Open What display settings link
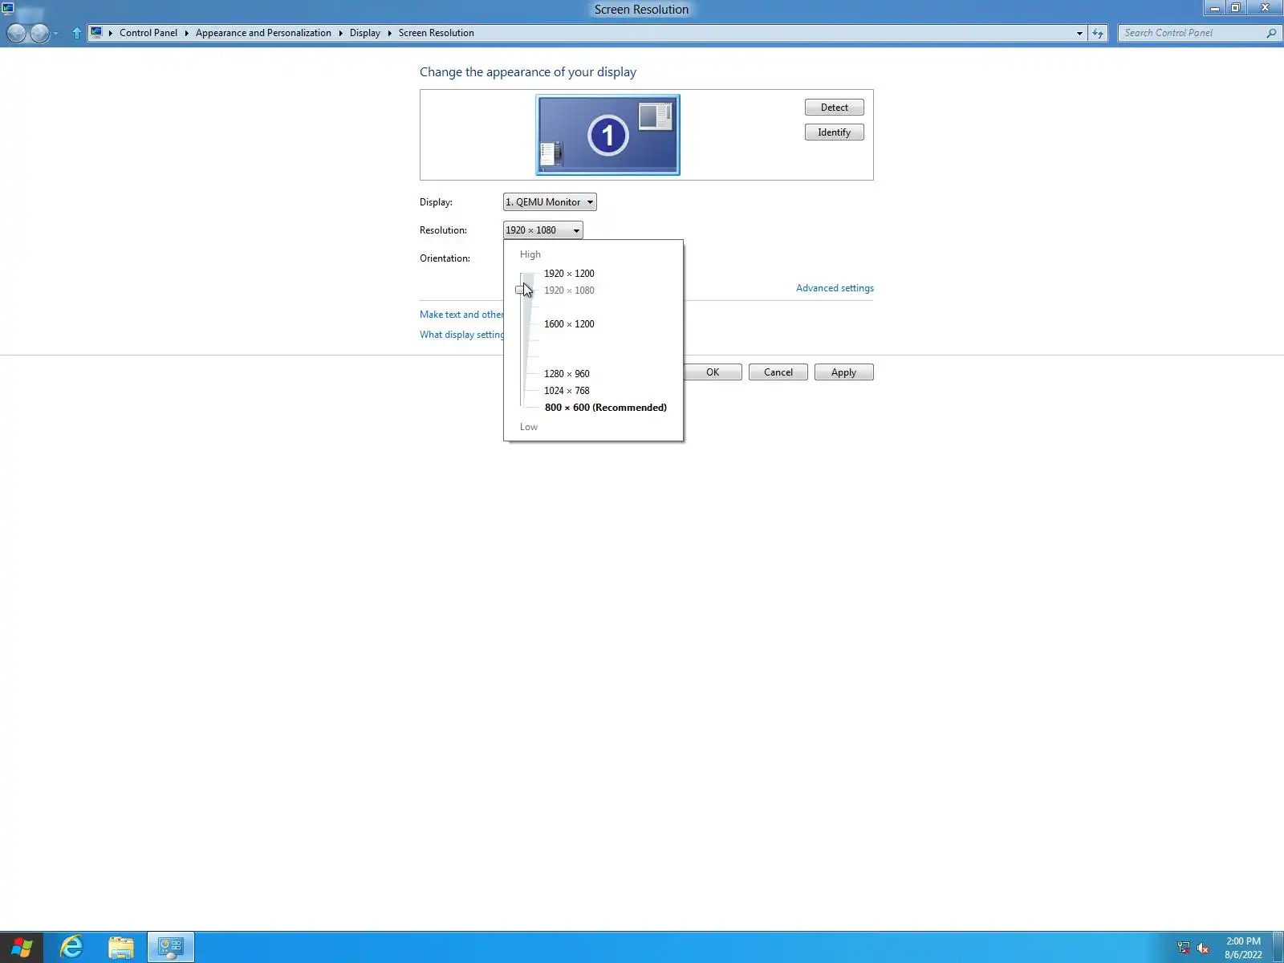Image resolution: width=1284 pixels, height=963 pixels. point(462,335)
